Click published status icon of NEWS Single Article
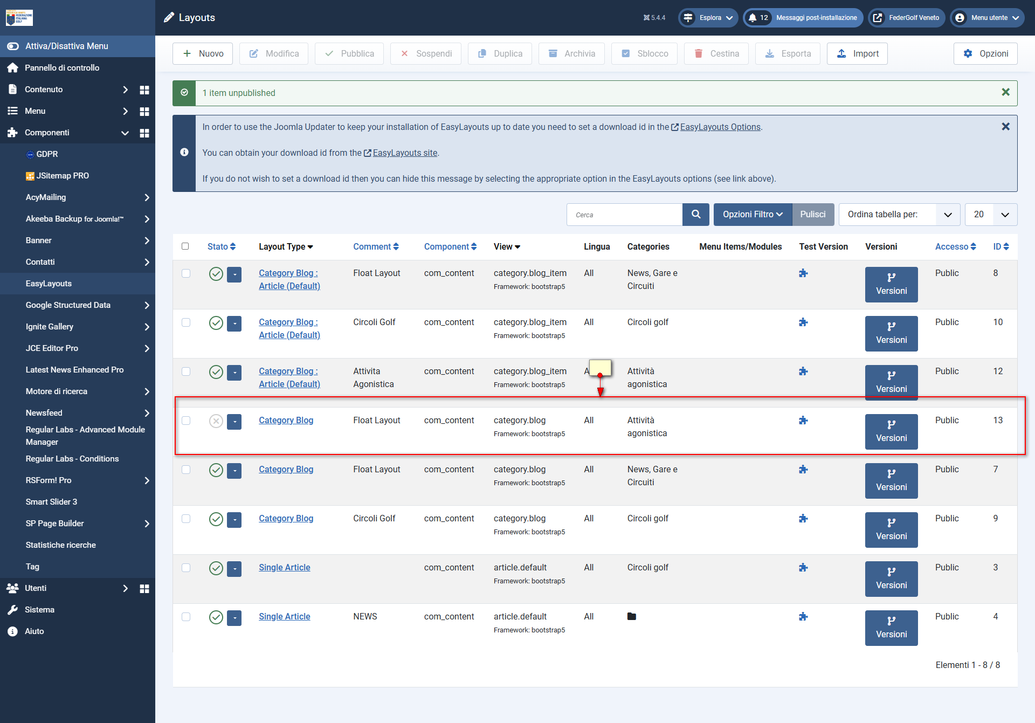The width and height of the screenshot is (1035, 723). tap(216, 617)
